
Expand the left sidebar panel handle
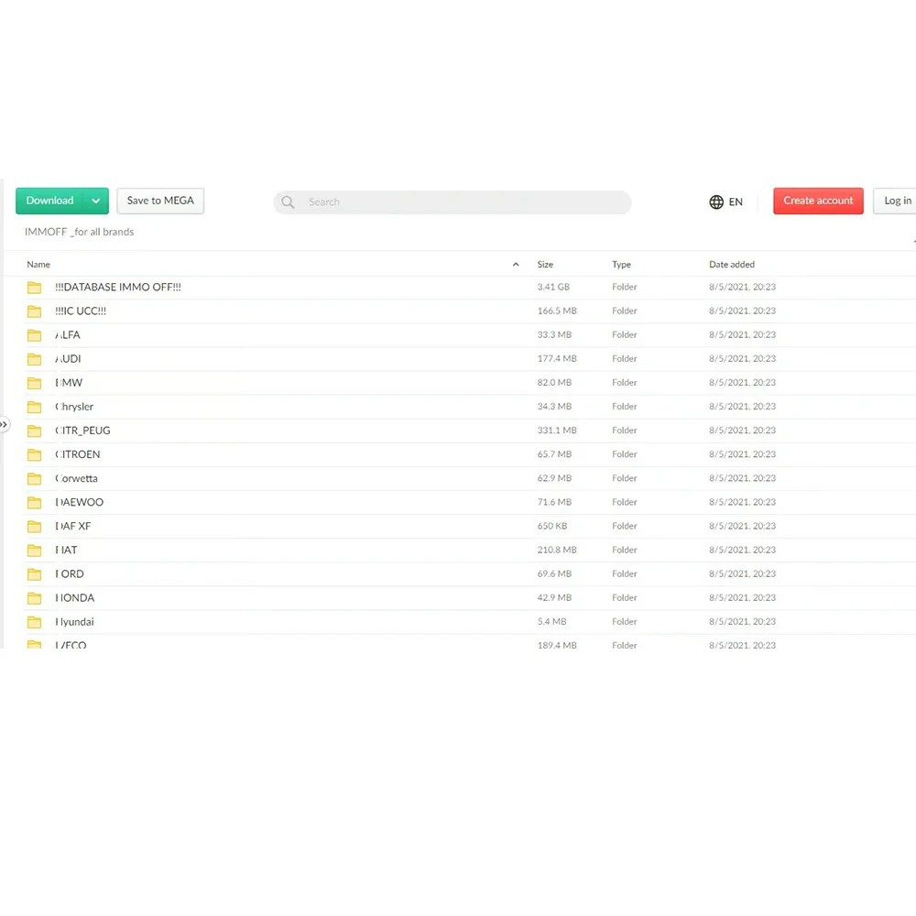point(4,425)
